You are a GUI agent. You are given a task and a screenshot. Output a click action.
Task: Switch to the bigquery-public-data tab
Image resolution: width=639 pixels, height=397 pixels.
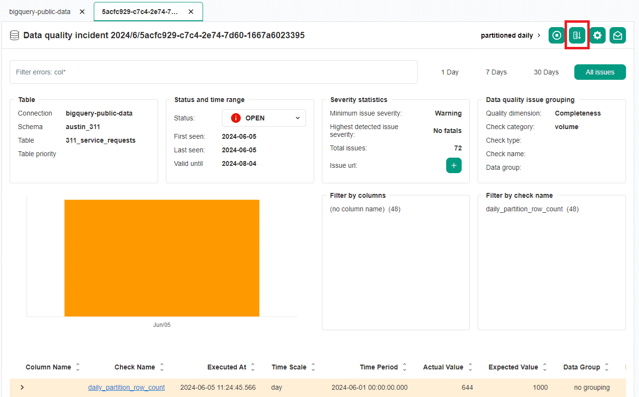click(40, 12)
